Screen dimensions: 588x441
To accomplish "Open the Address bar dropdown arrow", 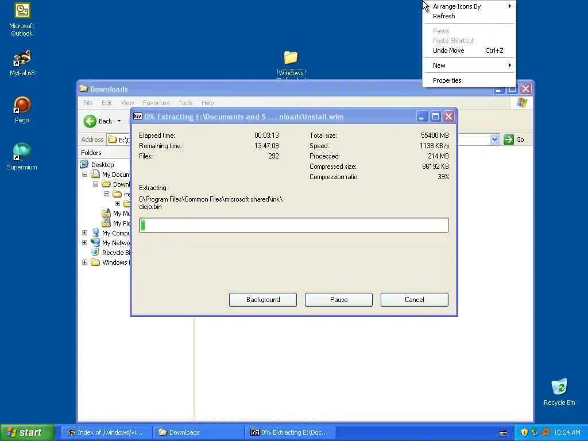I will pyautogui.click(x=494, y=140).
